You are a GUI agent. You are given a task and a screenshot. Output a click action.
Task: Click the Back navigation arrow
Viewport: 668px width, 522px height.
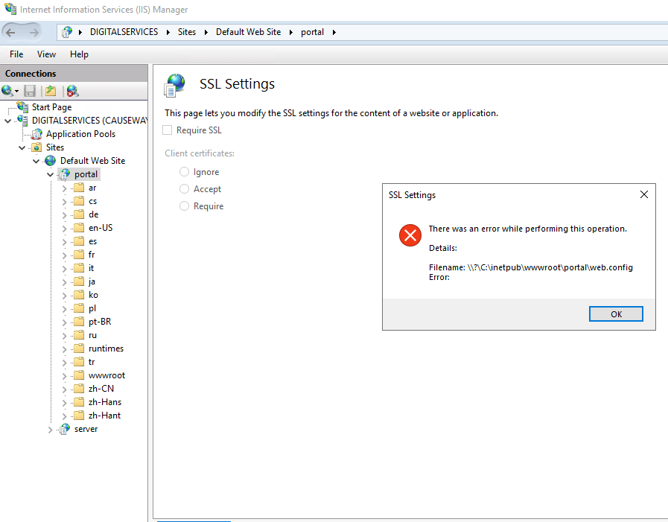[x=10, y=32]
